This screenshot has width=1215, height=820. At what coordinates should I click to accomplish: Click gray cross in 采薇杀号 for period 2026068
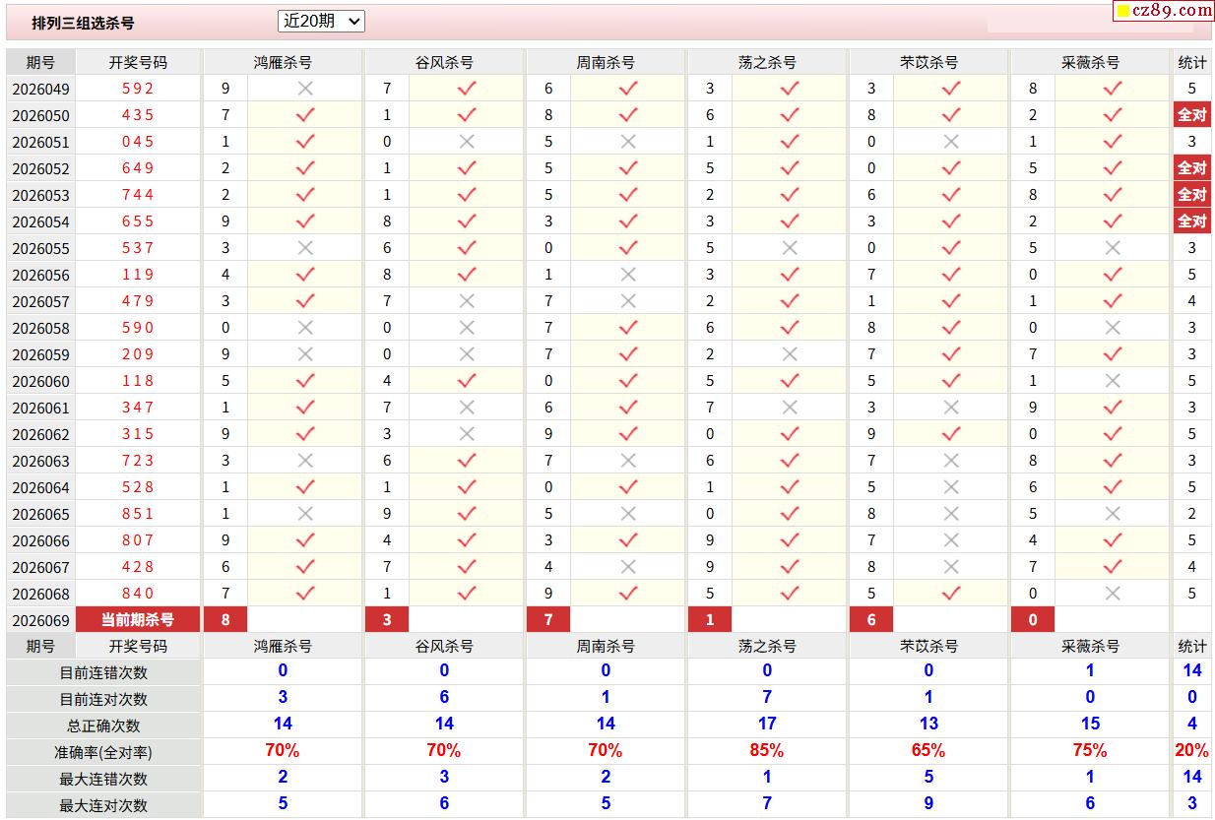[1113, 594]
